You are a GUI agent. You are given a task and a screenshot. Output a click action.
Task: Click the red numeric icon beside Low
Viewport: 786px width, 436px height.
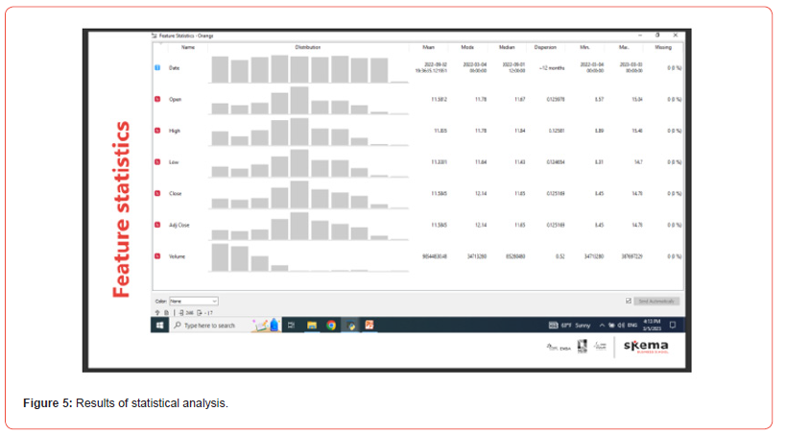pos(157,162)
